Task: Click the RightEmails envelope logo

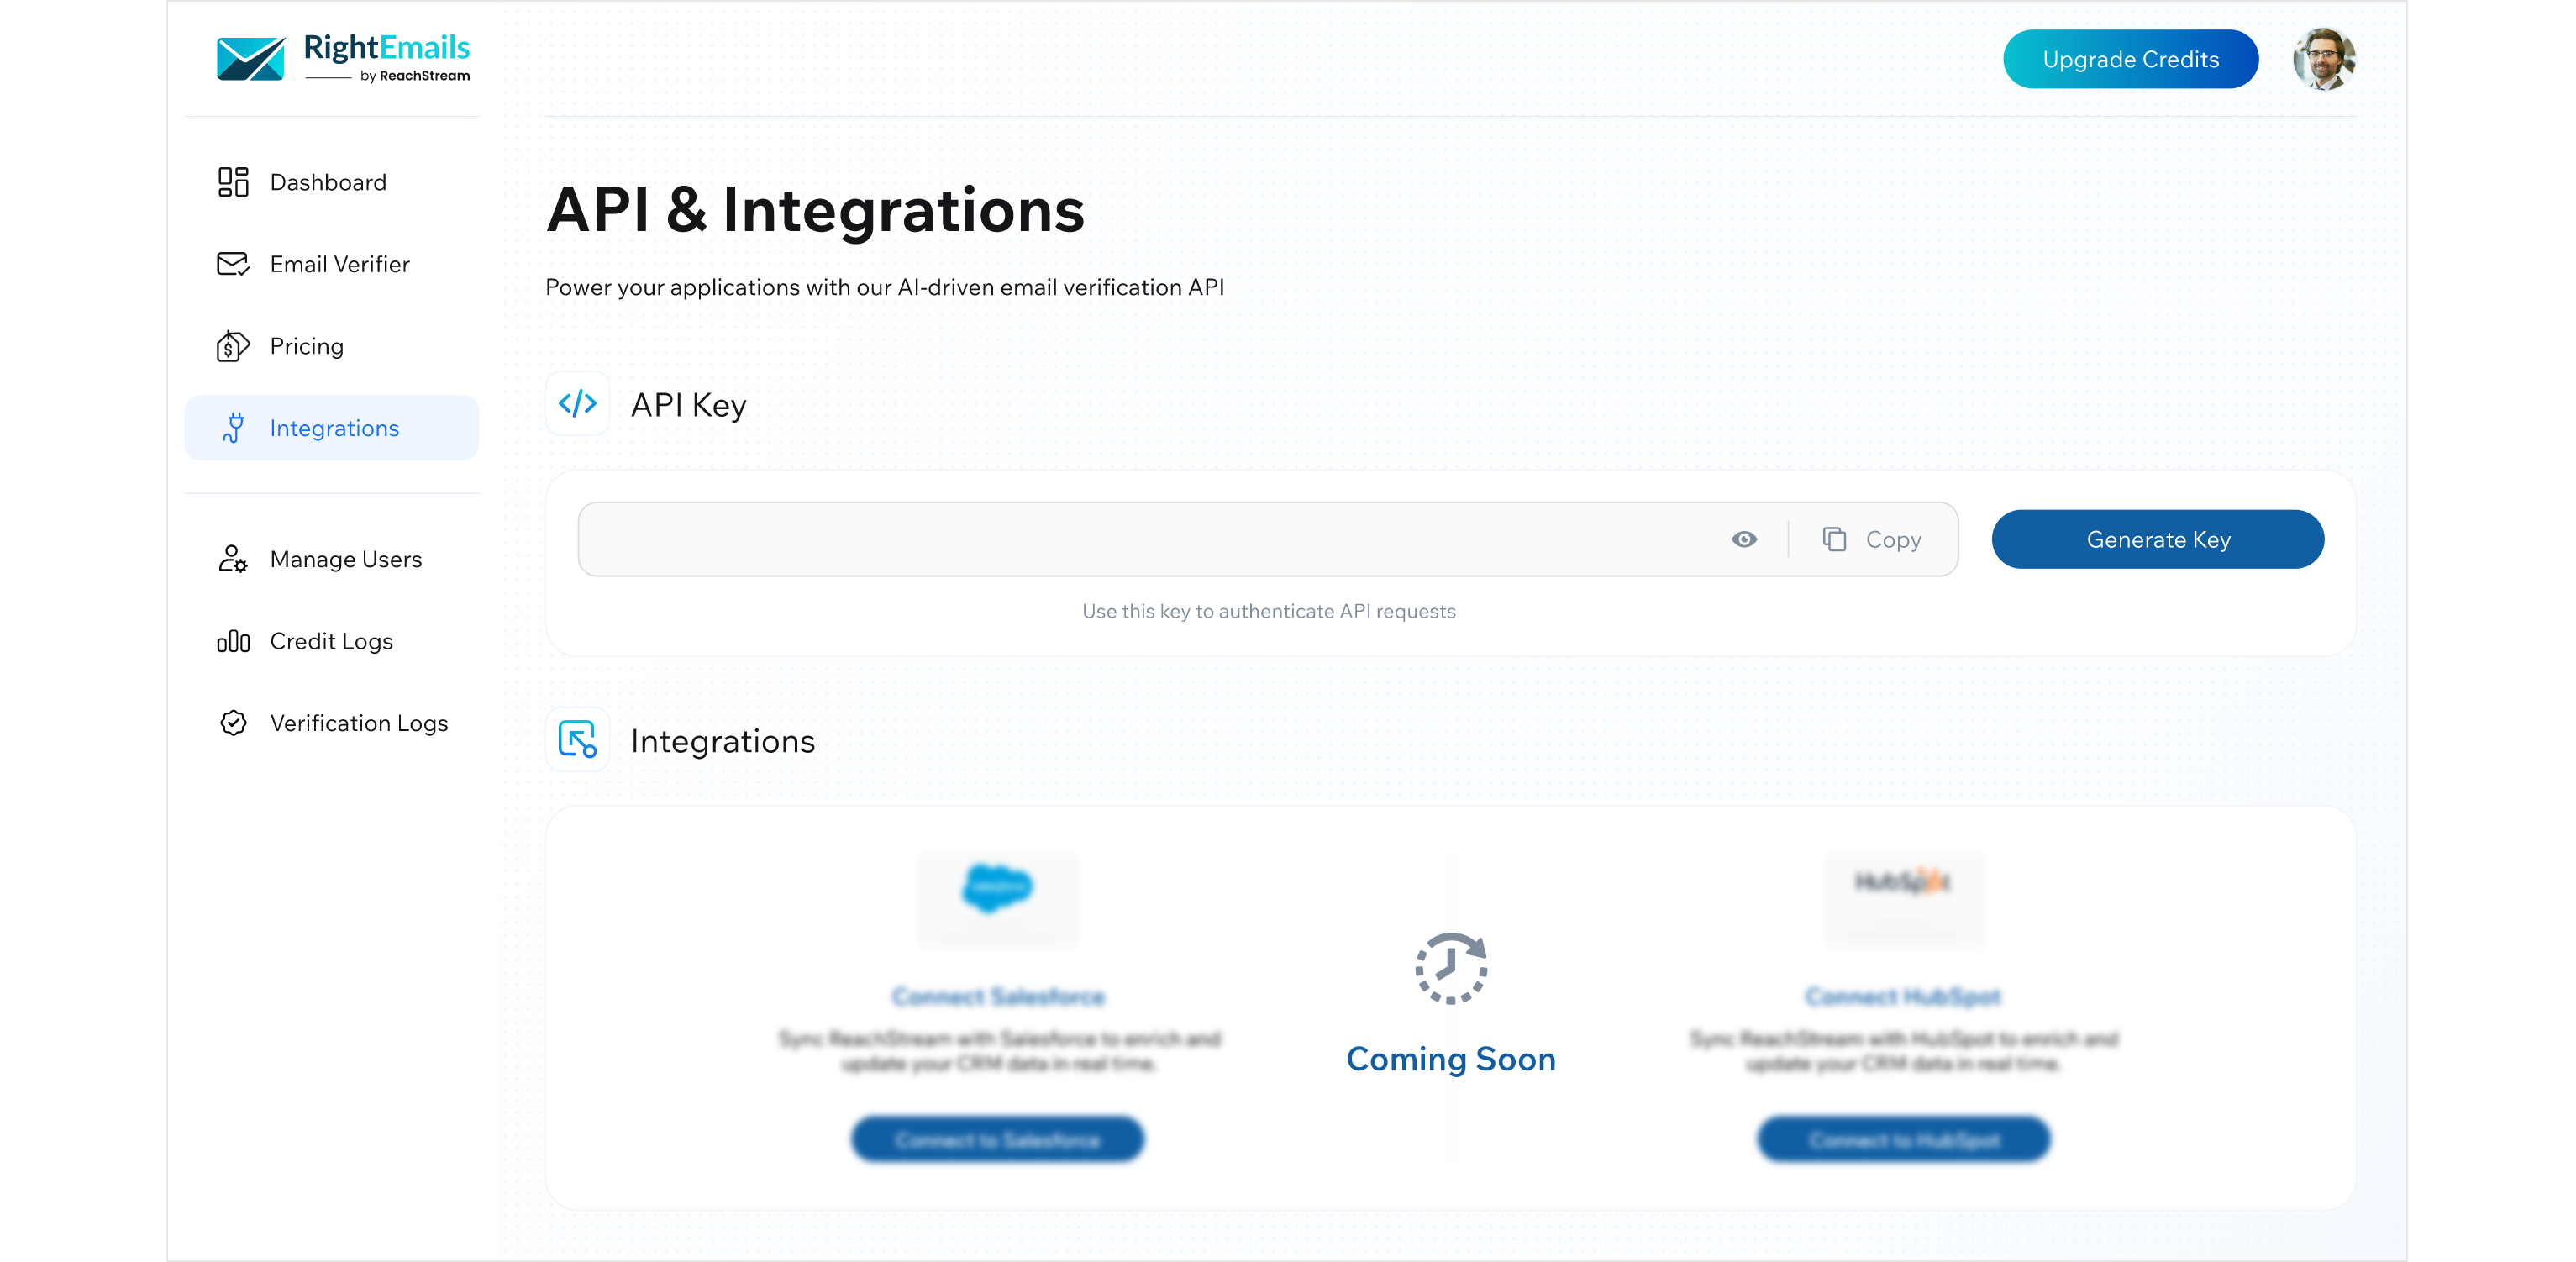Action: point(250,59)
